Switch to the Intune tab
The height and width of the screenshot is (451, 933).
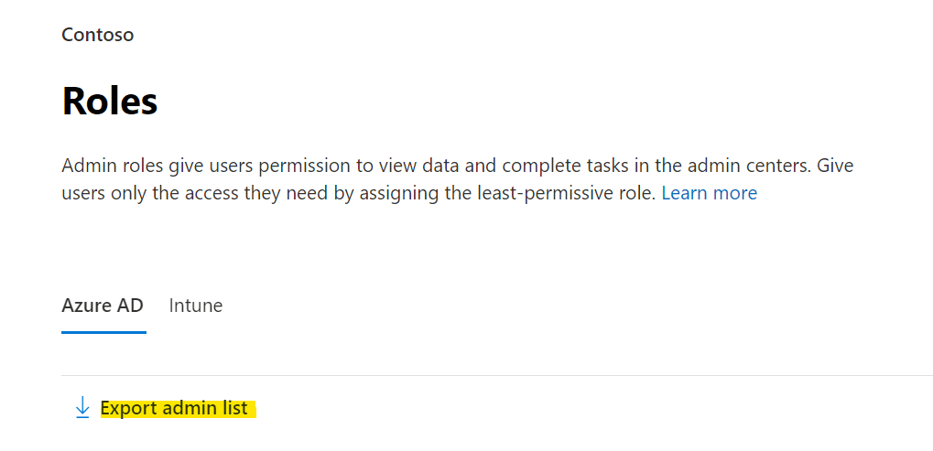196,306
